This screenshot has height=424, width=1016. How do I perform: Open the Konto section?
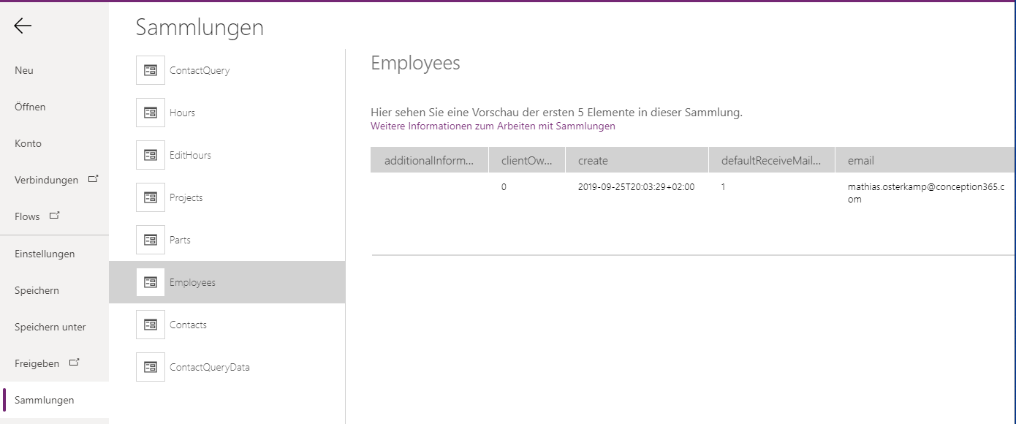(x=28, y=143)
